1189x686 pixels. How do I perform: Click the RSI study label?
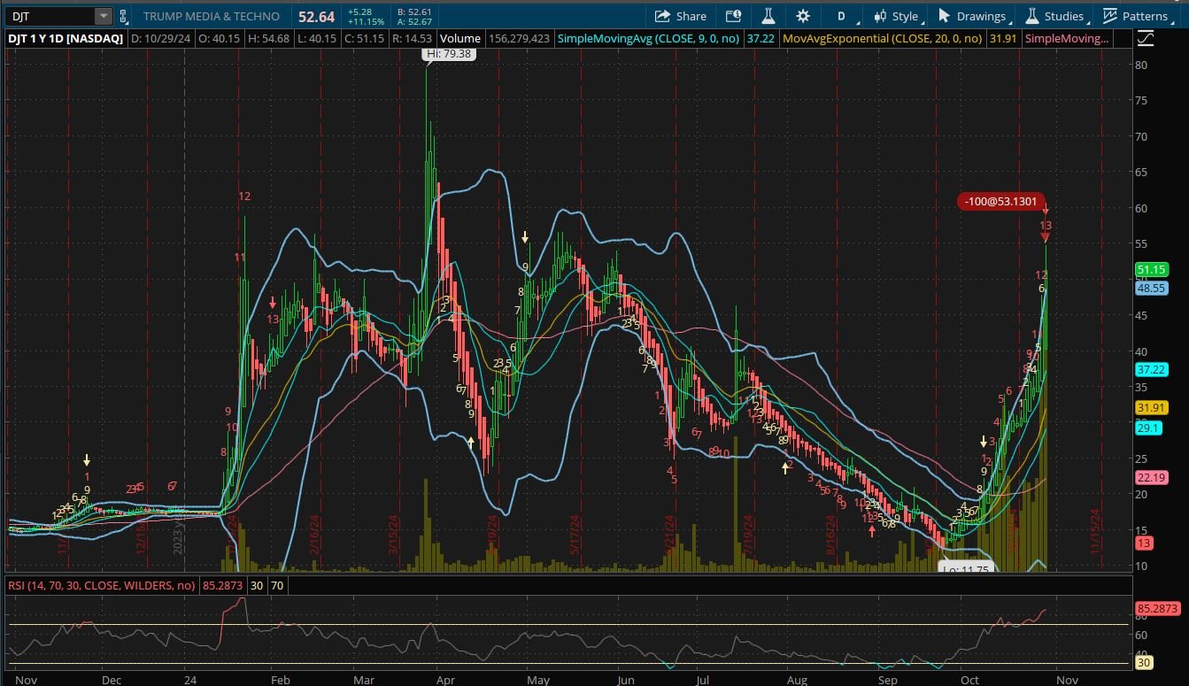102,585
